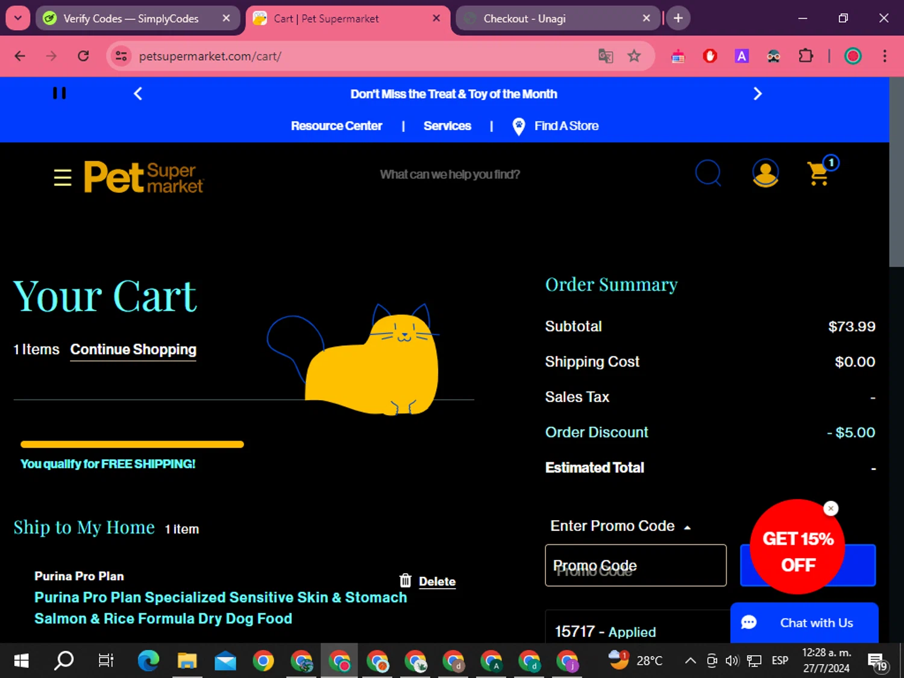904x678 pixels.
Task: Go to Pet Supermarket home logo
Action: point(143,177)
